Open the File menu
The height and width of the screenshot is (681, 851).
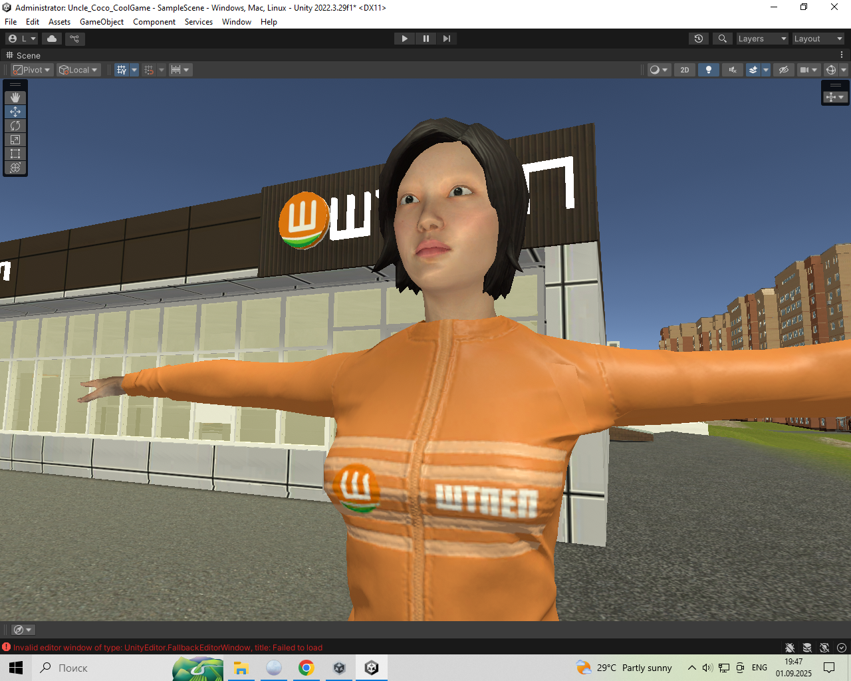(x=11, y=22)
